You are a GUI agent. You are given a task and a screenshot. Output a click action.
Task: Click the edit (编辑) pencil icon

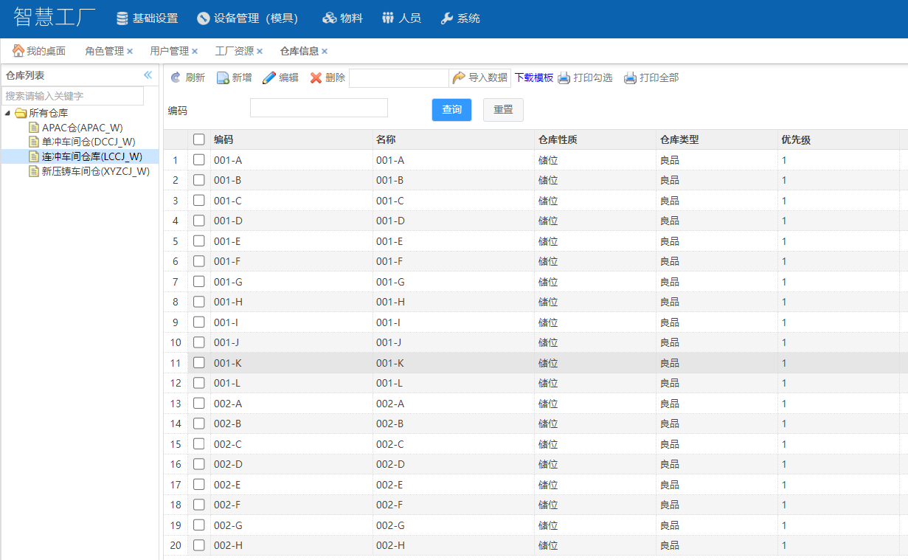tap(269, 77)
